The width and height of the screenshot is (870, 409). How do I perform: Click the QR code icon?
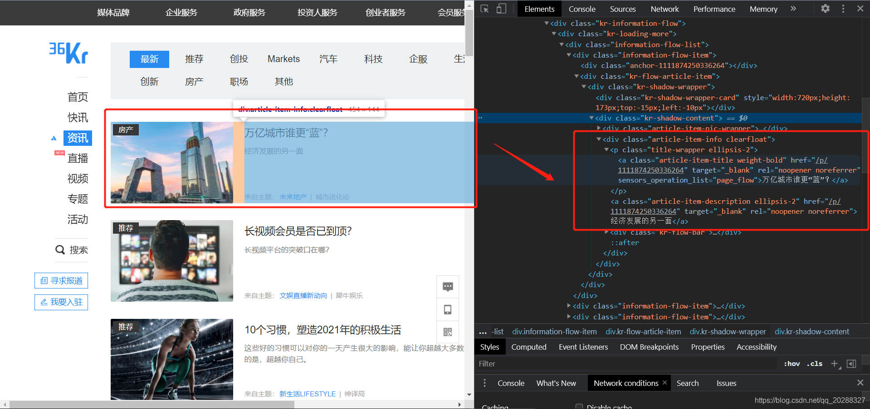coord(448,332)
